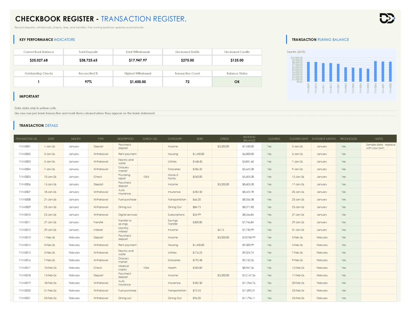Select the STATEMENT MONTH column header

tap(324, 139)
